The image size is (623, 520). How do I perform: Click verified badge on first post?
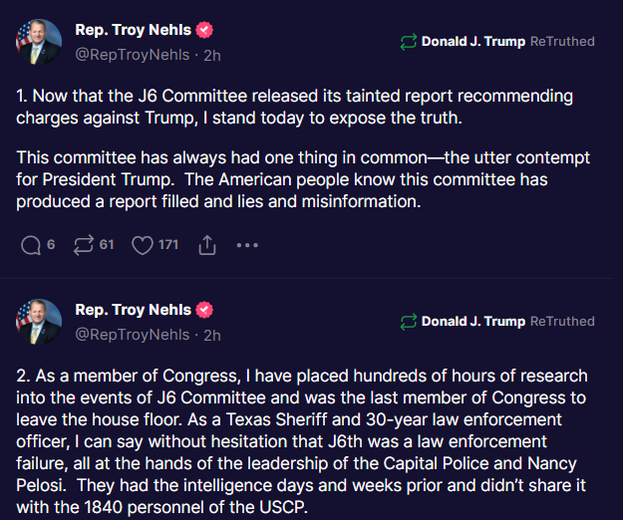(204, 30)
